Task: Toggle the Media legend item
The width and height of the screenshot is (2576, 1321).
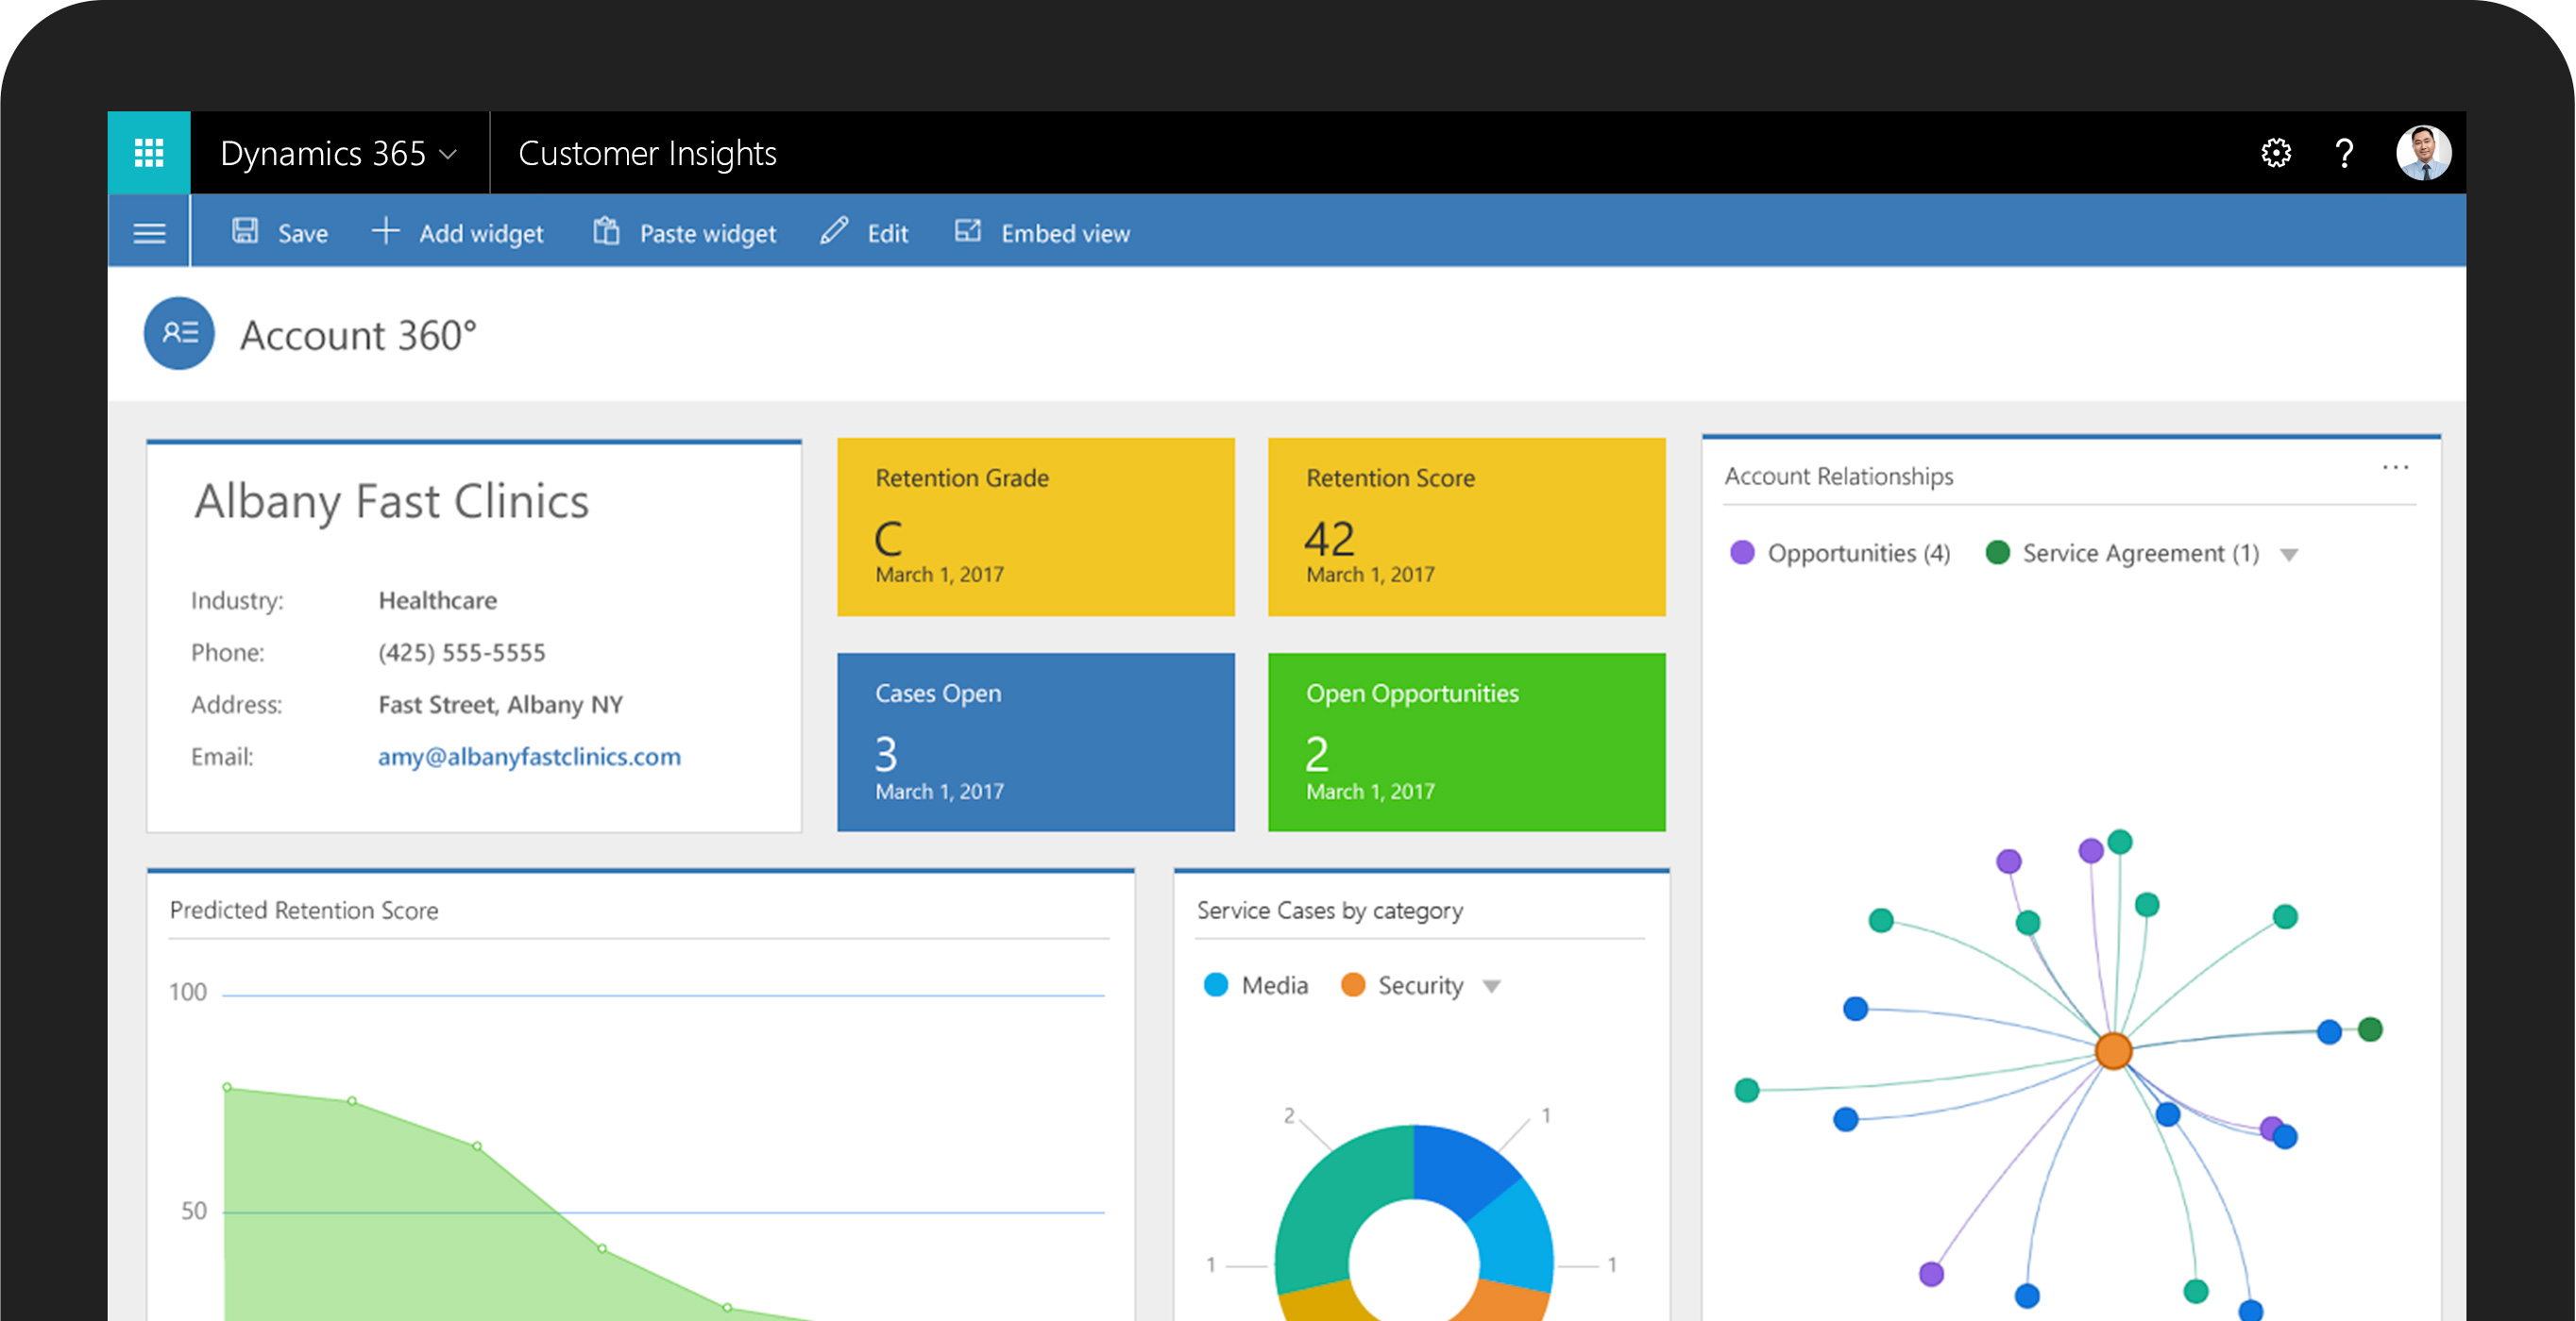Action: pos(1257,985)
